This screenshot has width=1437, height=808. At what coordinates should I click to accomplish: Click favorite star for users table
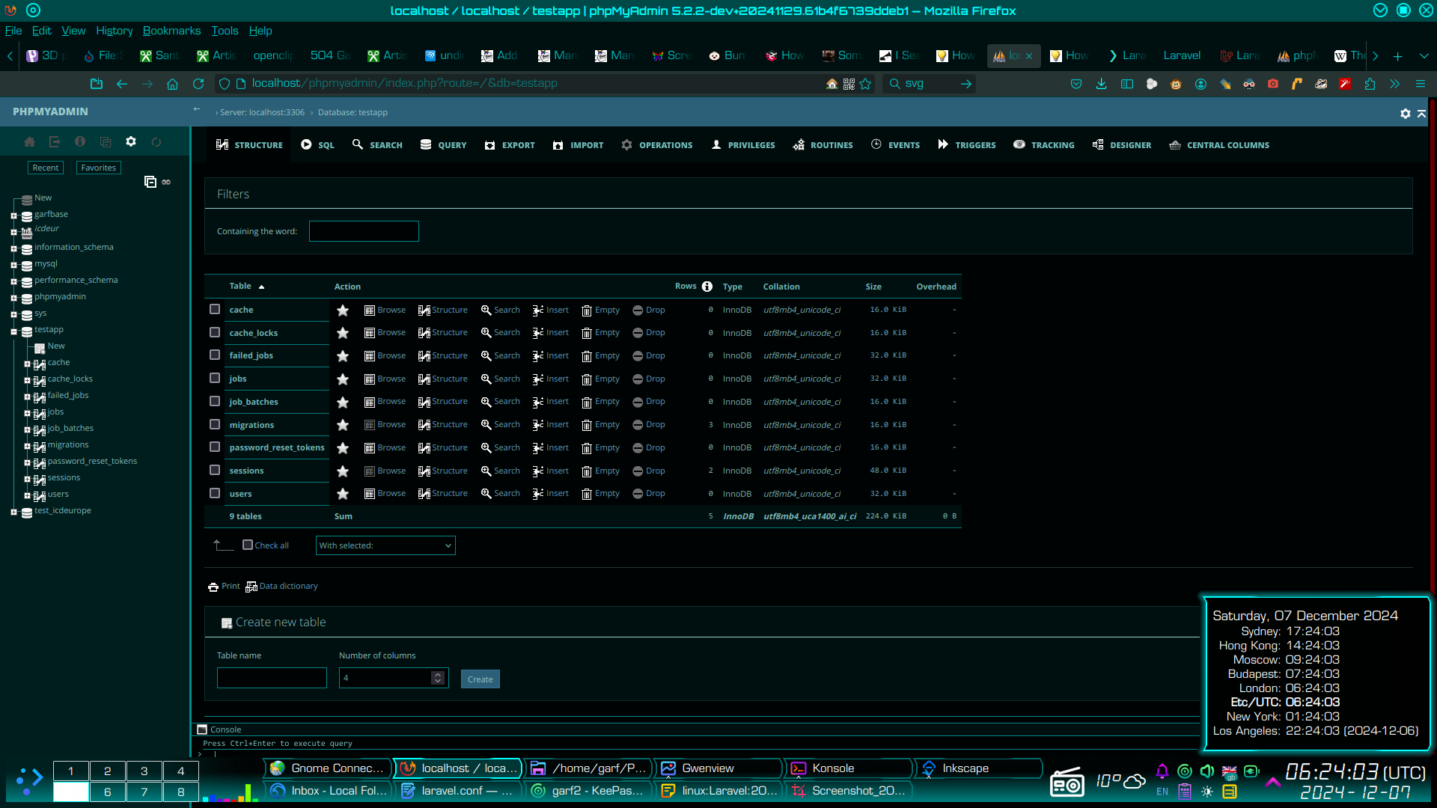click(x=343, y=494)
